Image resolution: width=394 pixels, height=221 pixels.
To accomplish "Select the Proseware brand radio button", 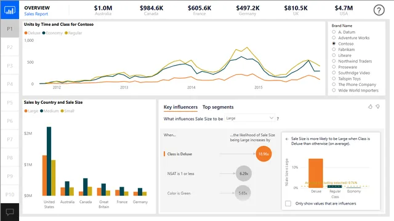I will (x=334, y=67).
